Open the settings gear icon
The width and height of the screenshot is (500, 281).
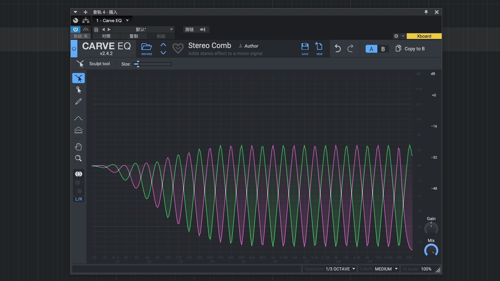click(396, 36)
